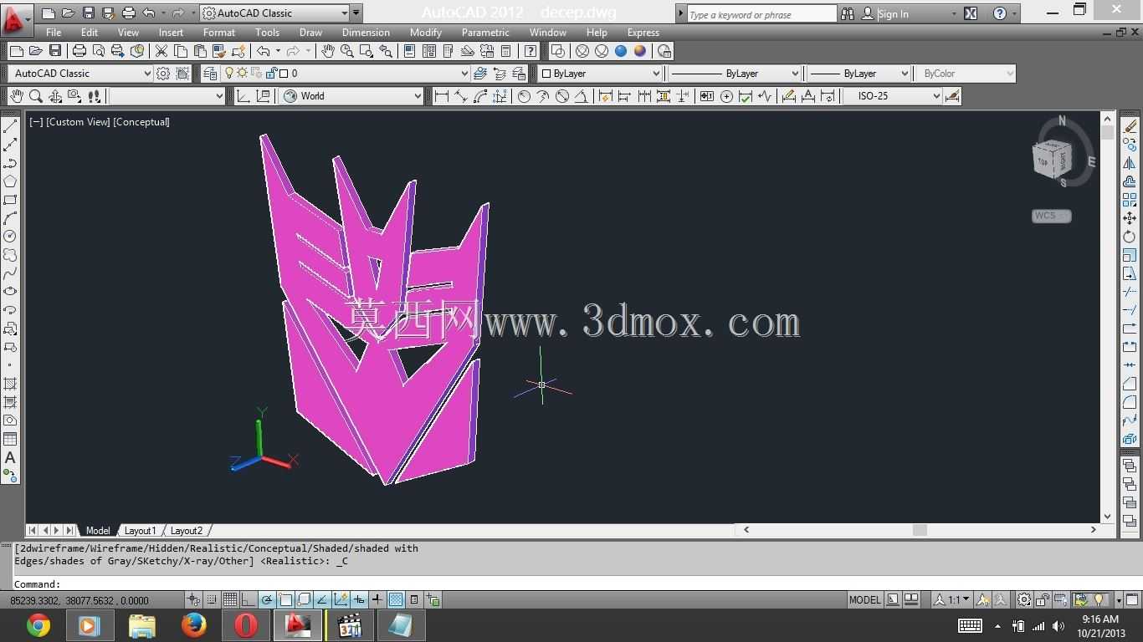Toggle layer 0 on/off lightbulb
Screen dimensions: 1143x642
coord(229,74)
